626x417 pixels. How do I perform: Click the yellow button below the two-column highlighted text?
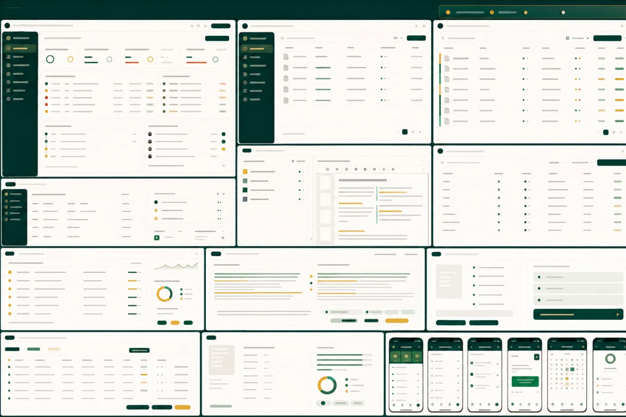point(397,321)
